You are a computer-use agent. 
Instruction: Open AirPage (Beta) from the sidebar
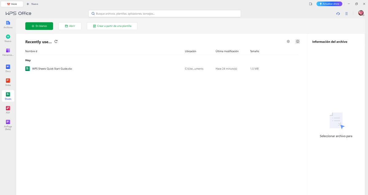pos(8,124)
